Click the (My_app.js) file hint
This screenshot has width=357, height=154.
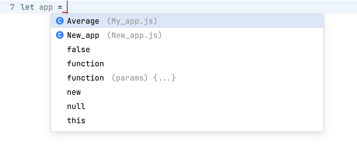132,21
